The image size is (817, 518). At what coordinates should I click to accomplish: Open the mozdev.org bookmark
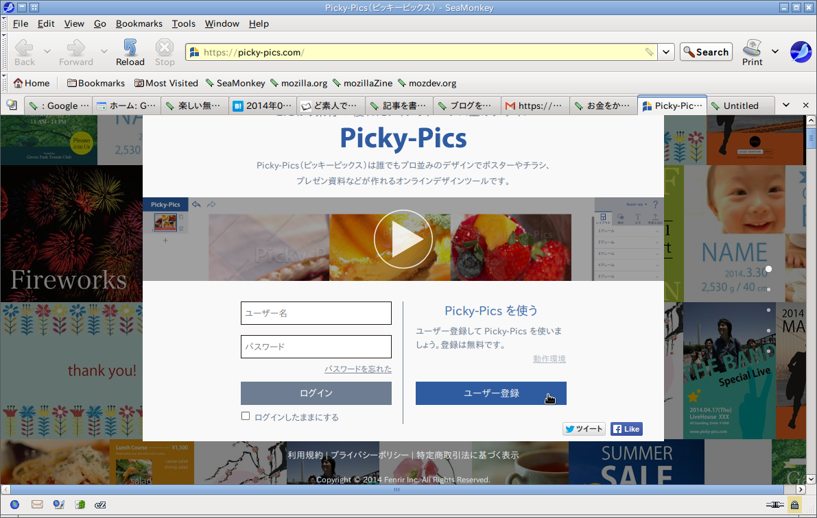click(427, 84)
